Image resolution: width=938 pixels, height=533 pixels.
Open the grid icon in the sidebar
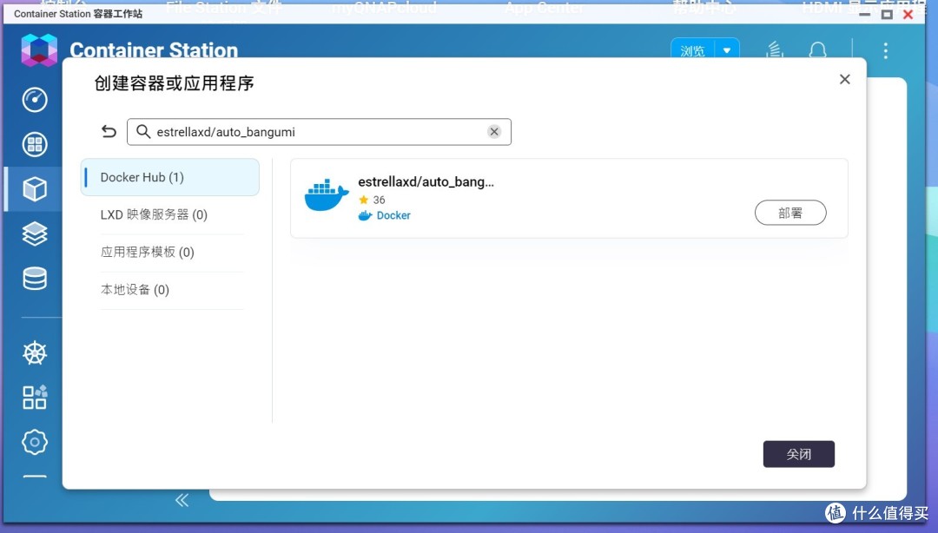click(35, 144)
